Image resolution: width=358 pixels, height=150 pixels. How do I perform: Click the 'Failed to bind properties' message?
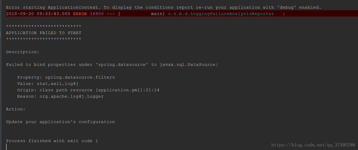112,65
